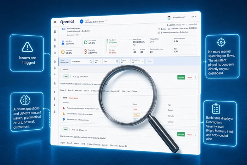Image resolution: width=247 pixels, height=165 pixels.
Task: Click into the Item Name search field
Action: pyautogui.click(x=82, y=61)
